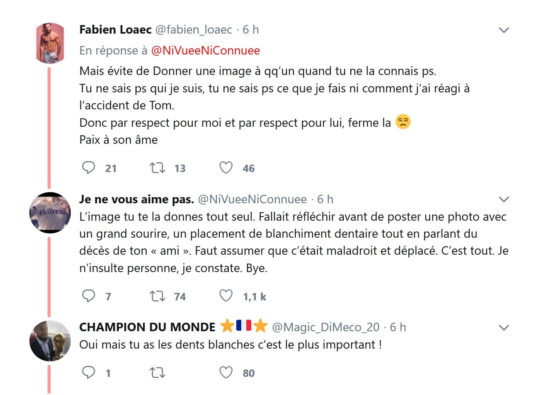
Task: Expand menu chevron on NiVueeNiConnuee's tweet
Action: (504, 199)
